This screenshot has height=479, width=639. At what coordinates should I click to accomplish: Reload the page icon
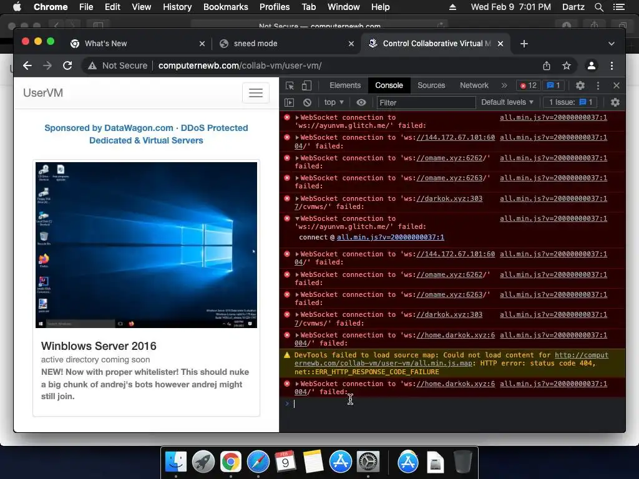(x=67, y=65)
